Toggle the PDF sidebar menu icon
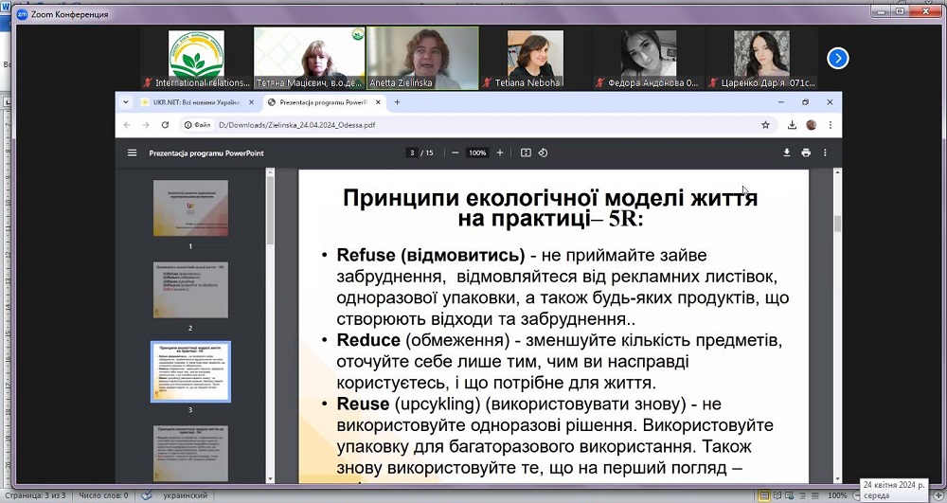 click(133, 153)
